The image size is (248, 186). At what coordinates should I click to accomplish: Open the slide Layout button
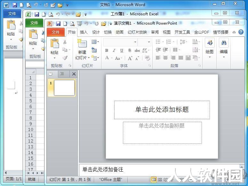point(95,42)
